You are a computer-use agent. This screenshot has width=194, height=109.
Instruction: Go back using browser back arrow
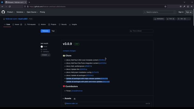2,7
